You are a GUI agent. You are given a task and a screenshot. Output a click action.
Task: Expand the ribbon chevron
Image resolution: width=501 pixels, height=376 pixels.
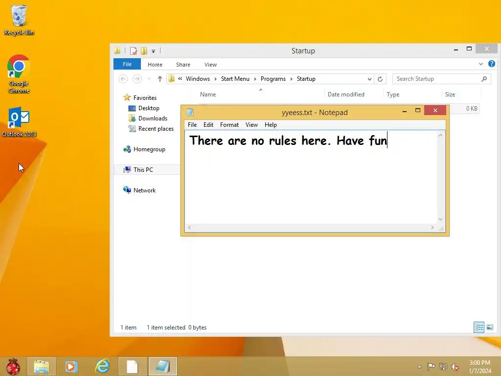[480, 64]
